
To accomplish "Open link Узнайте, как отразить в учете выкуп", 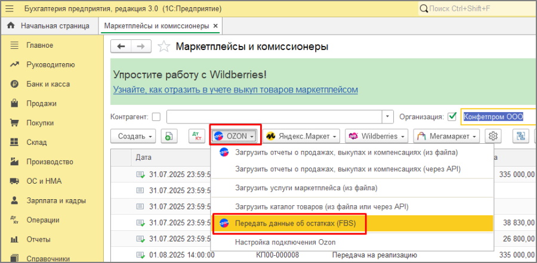I will [235, 89].
